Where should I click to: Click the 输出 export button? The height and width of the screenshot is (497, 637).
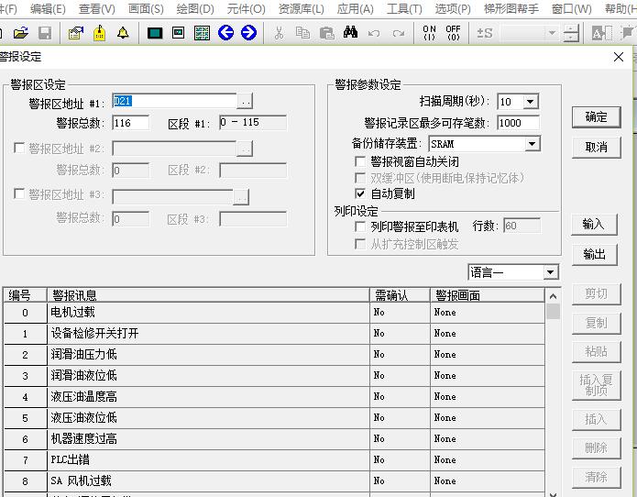(594, 255)
